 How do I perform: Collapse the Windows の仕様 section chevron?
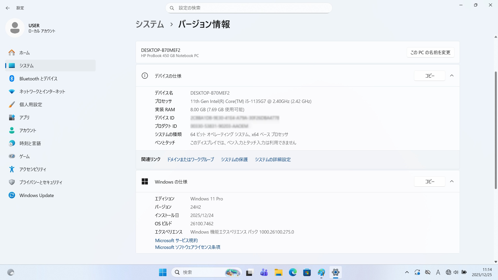click(452, 181)
